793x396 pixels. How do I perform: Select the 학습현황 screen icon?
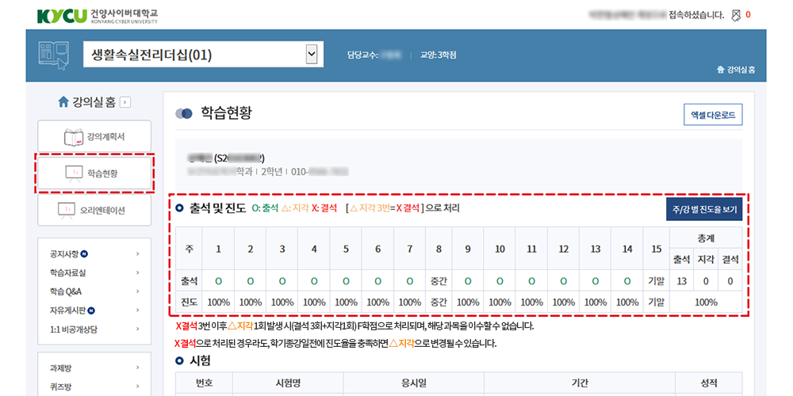point(74,173)
